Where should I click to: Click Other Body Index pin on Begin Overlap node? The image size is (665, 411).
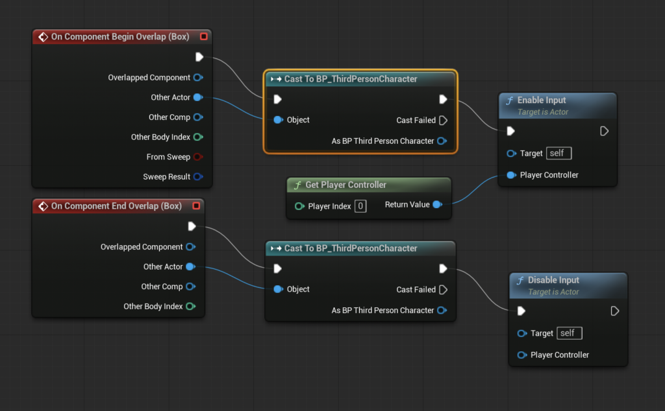pos(198,137)
